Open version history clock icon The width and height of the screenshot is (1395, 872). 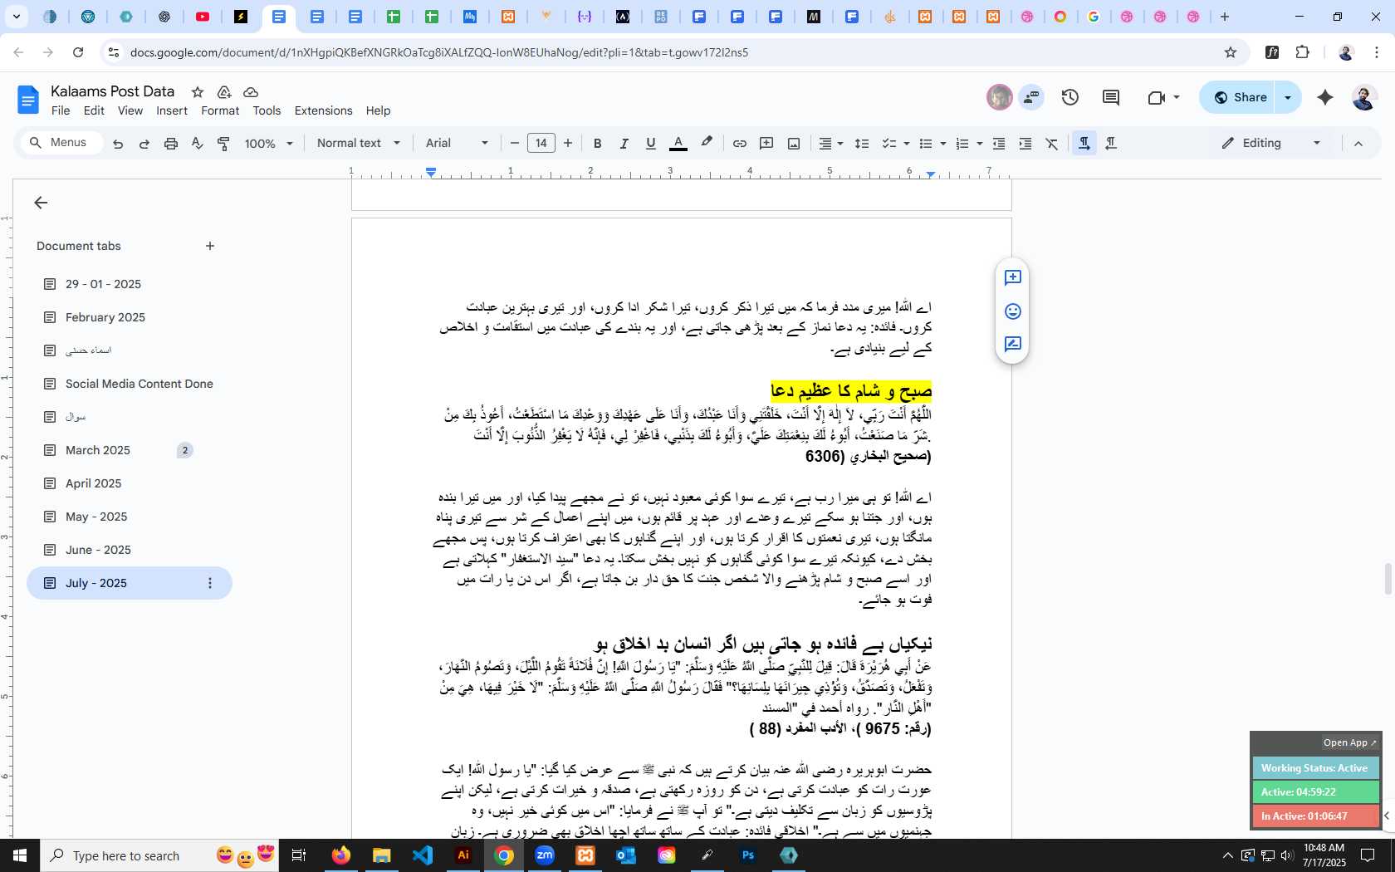coord(1070,97)
